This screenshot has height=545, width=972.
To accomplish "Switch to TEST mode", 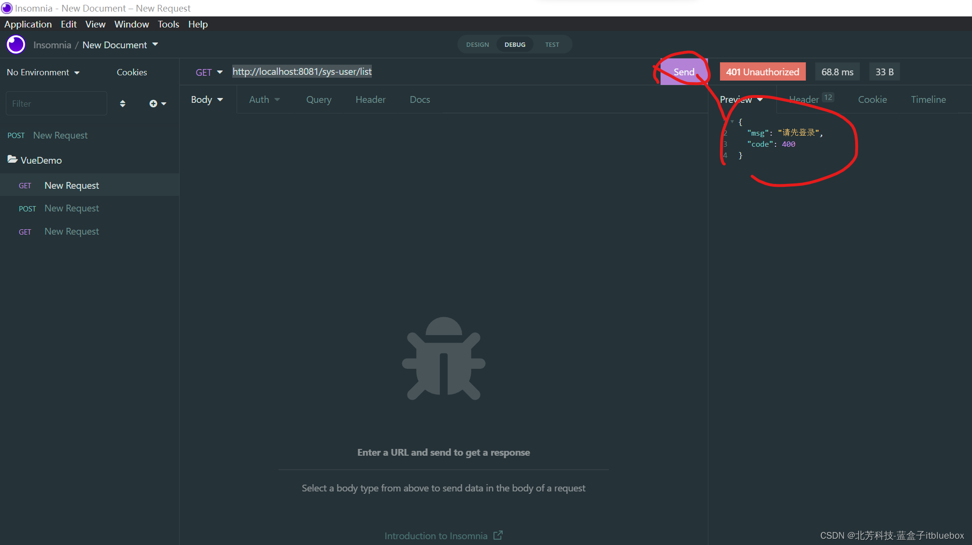I will [552, 45].
